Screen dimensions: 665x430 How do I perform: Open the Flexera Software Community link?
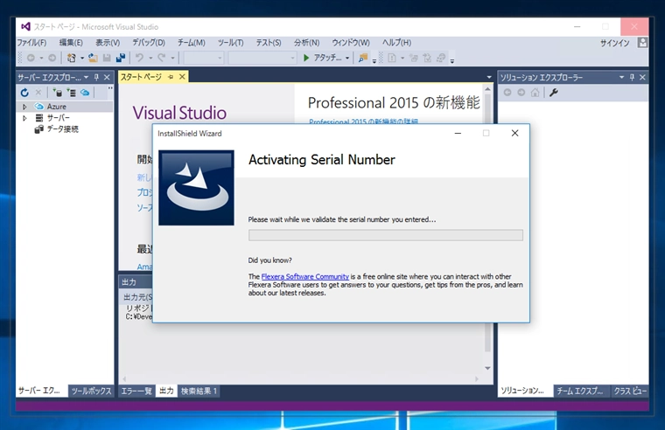[x=304, y=277]
